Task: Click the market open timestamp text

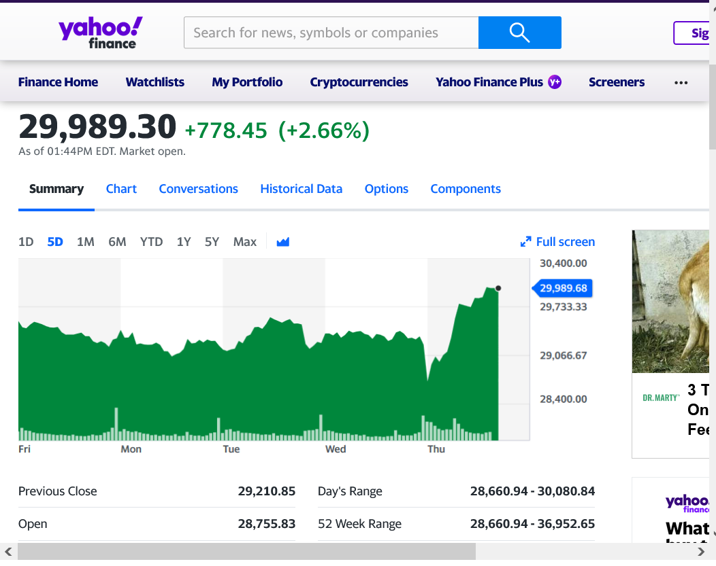Action: pyautogui.click(x=102, y=152)
